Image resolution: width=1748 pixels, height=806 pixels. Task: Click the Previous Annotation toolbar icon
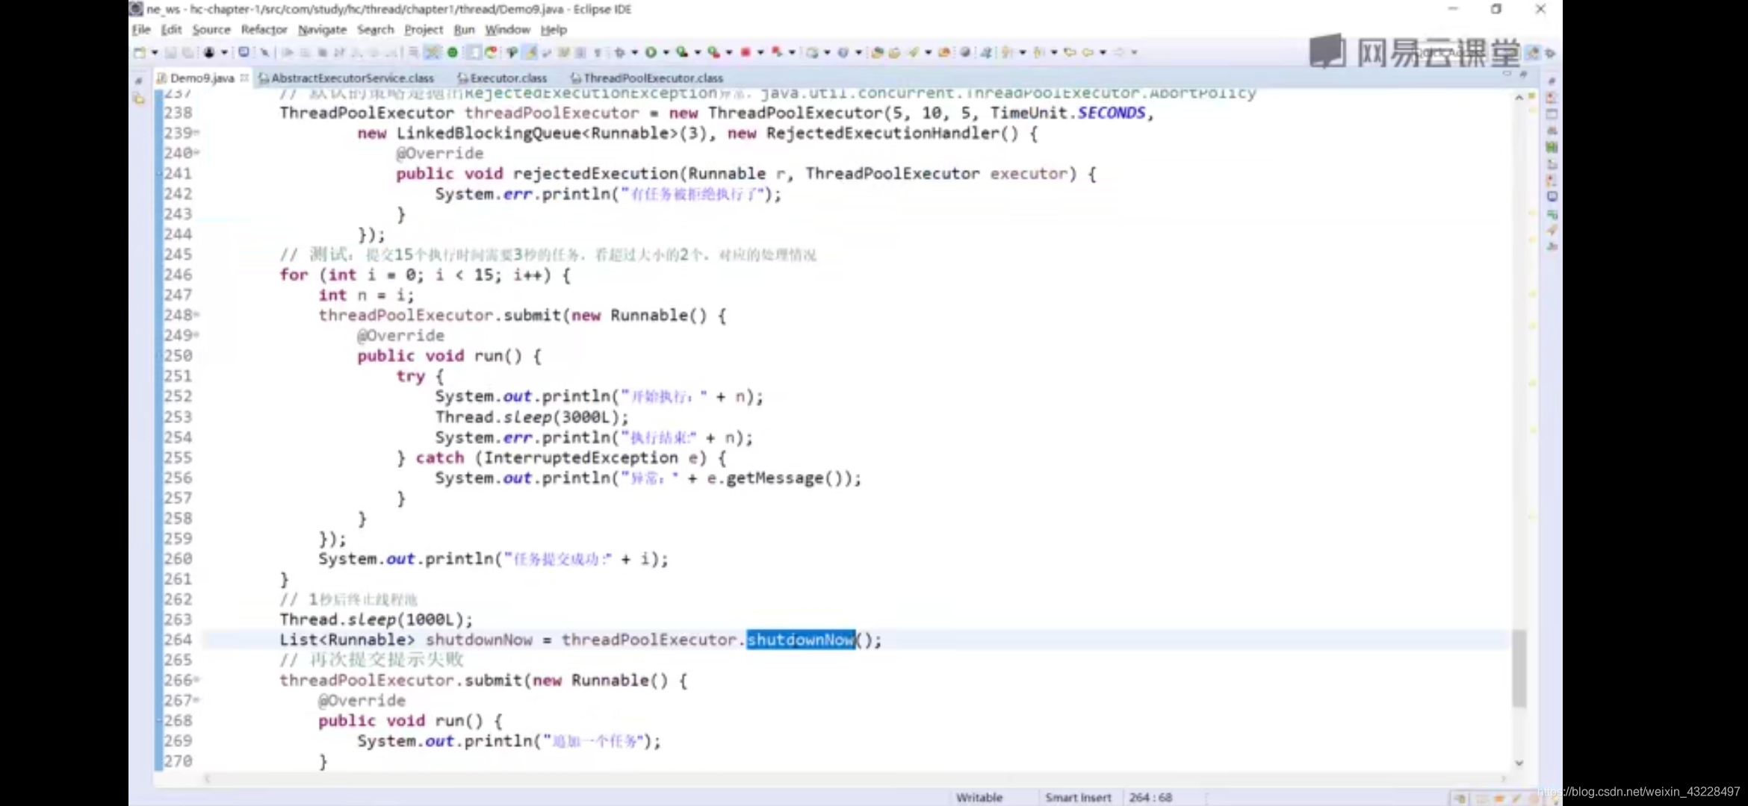click(x=1038, y=52)
